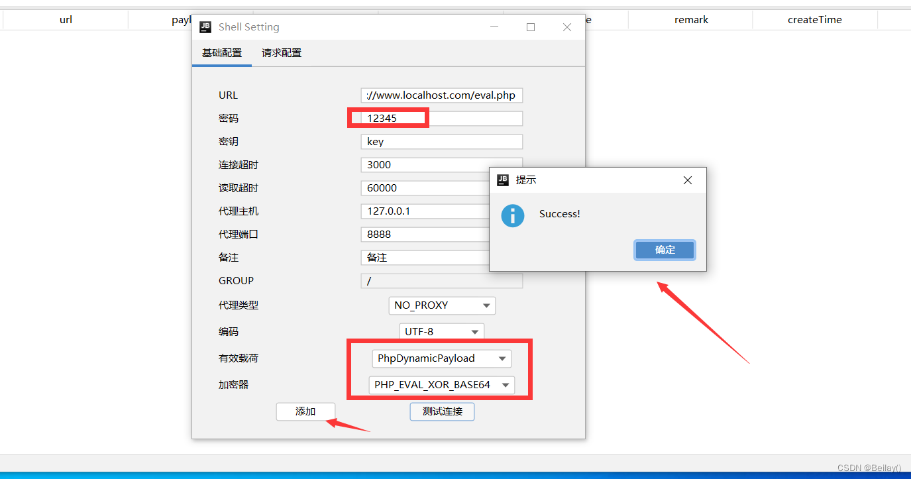Image resolution: width=911 pixels, height=479 pixels.
Task: Click the 读取超时 label
Action: pos(239,188)
